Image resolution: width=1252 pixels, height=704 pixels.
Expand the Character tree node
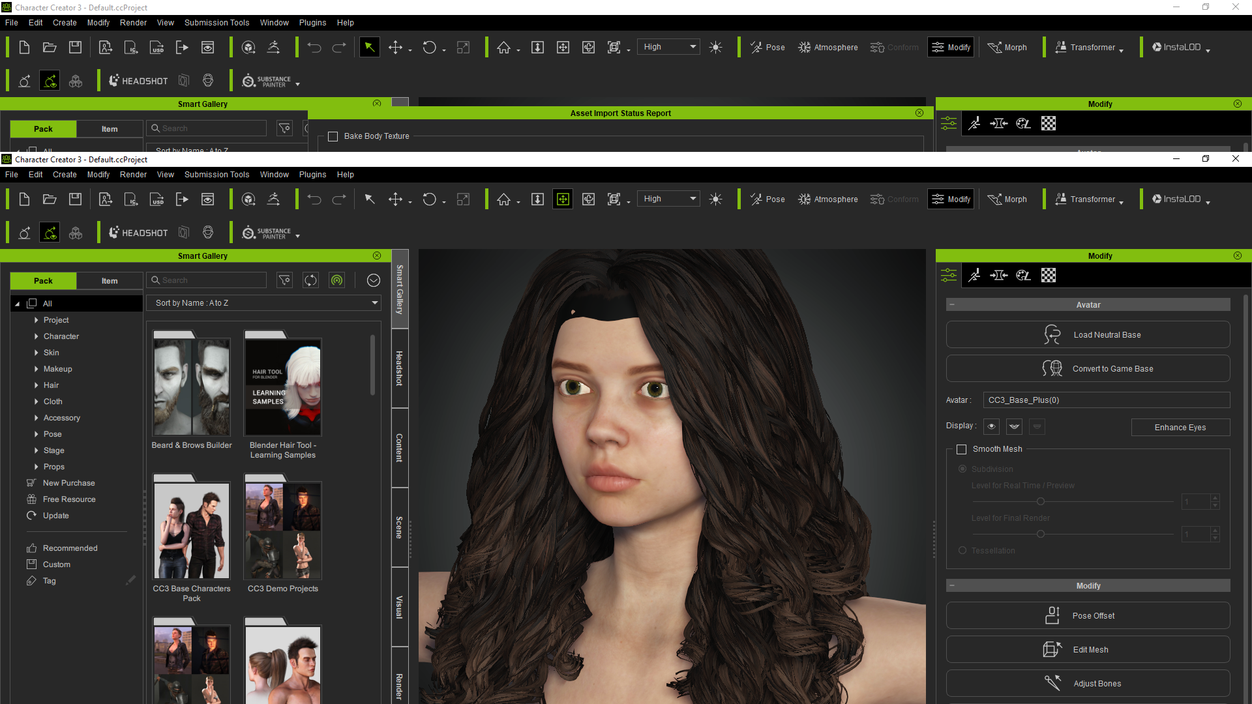tap(36, 336)
